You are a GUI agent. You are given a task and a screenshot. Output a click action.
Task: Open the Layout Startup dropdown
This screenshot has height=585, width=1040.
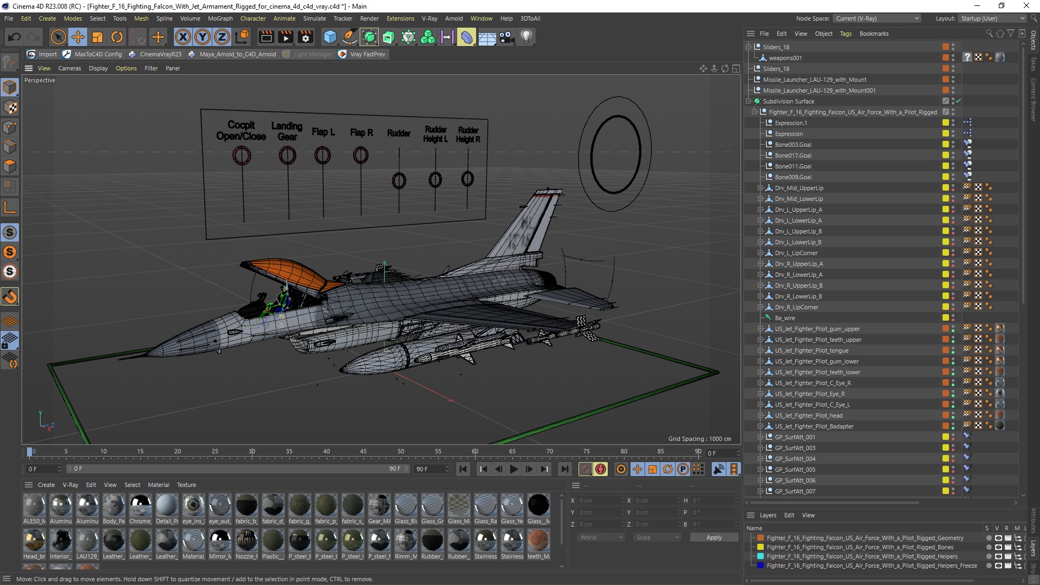(x=992, y=18)
